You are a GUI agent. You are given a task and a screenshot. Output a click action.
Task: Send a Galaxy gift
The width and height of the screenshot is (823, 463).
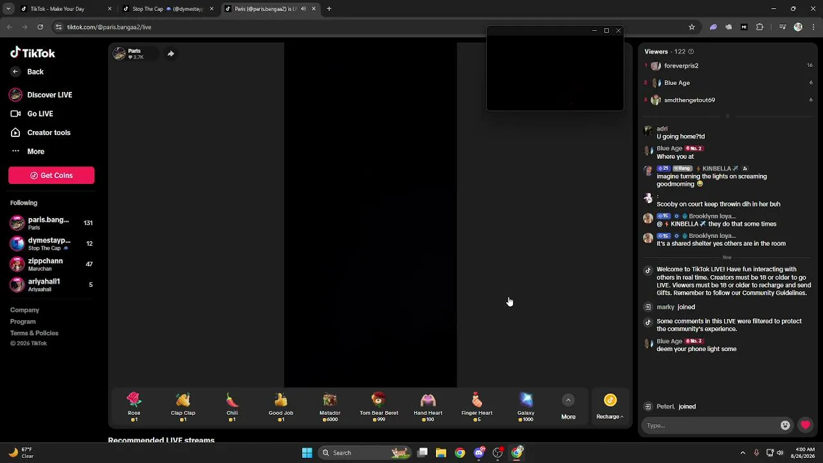[526, 407]
